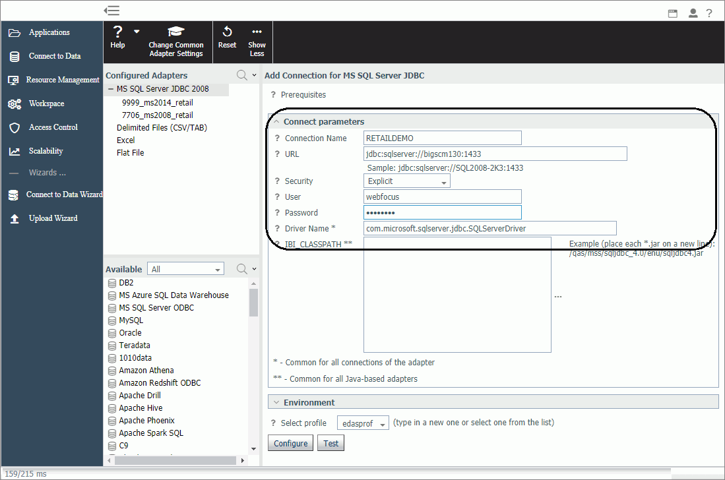Open Access Control shield icon
The image size is (725, 480).
pyautogui.click(x=15, y=127)
